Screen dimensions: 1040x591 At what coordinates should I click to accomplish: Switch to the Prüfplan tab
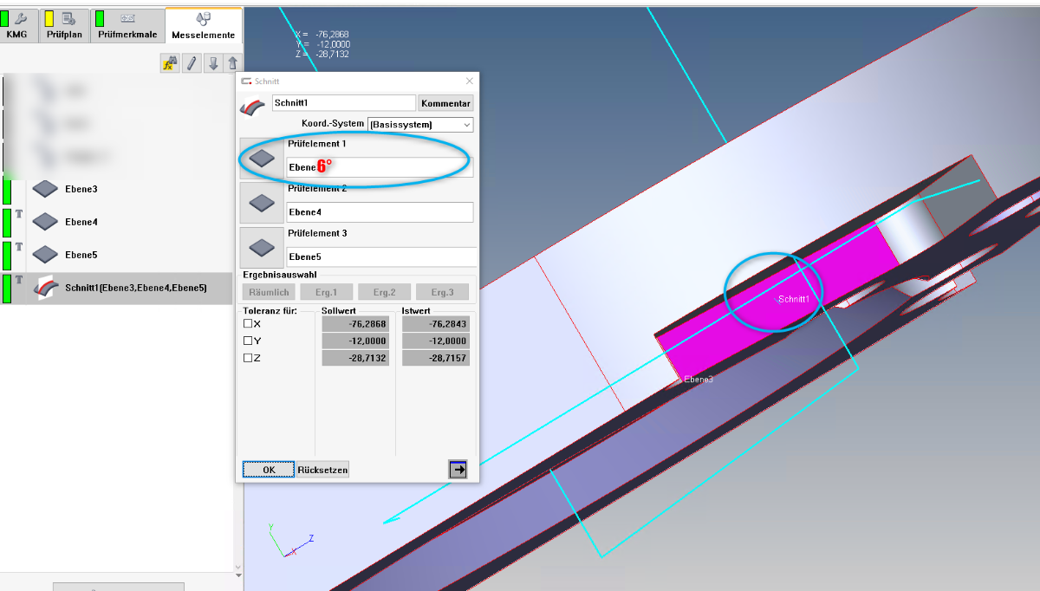tap(65, 26)
